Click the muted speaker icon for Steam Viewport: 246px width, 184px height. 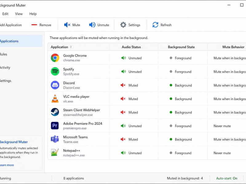click(123, 112)
